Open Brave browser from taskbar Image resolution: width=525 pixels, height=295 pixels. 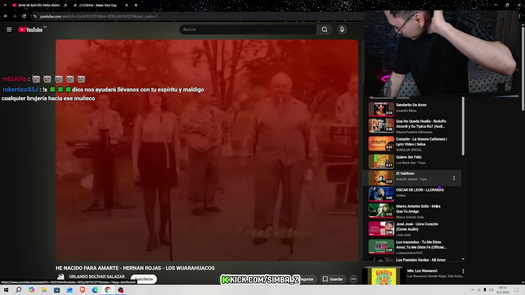(x=82, y=290)
